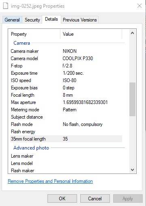Select the Metering mode property

click(x=25, y=110)
